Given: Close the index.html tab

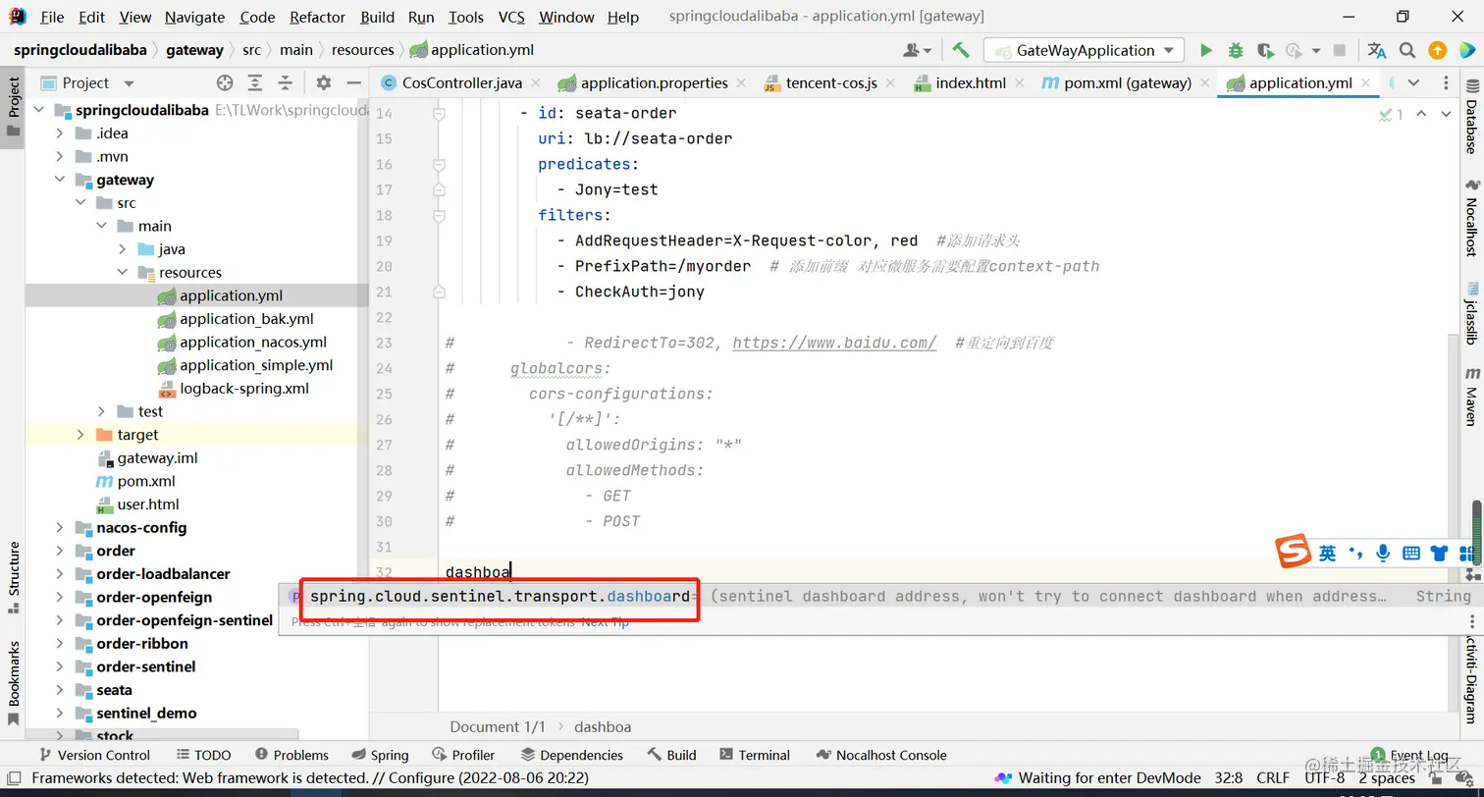Looking at the screenshot, I should (x=1018, y=83).
